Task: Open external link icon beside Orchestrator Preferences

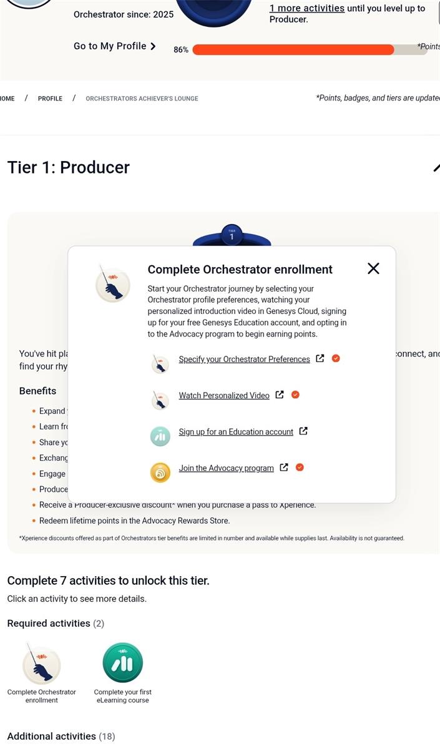Action: point(320,358)
